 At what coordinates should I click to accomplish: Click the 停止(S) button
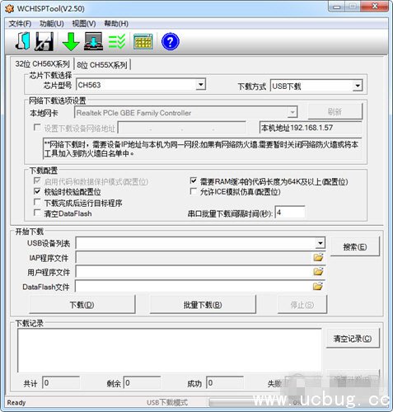tap(302, 305)
